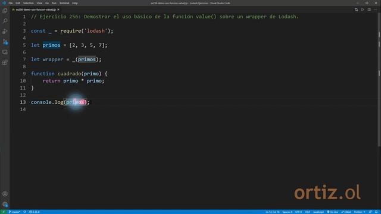The height and width of the screenshot is (214, 381).
Task: Open the Selection menu
Action: tap(28, 3)
